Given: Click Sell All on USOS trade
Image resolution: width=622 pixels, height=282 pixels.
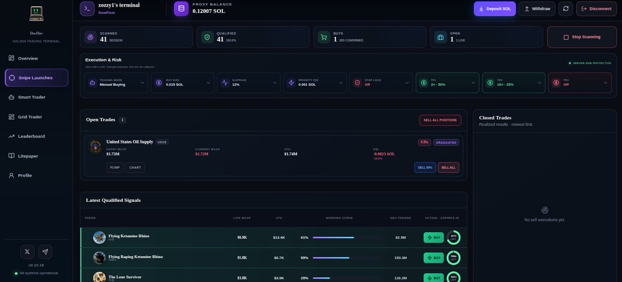Looking at the screenshot, I should pyautogui.click(x=448, y=168).
